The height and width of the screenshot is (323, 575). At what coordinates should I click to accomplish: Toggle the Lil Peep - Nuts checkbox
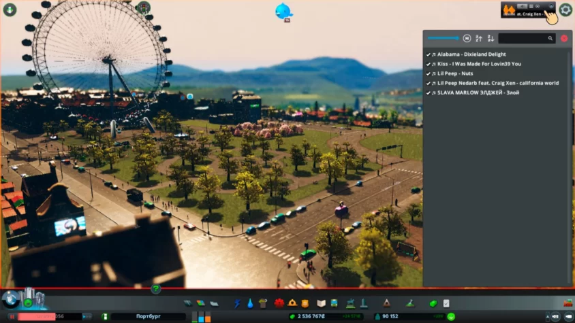(x=428, y=73)
